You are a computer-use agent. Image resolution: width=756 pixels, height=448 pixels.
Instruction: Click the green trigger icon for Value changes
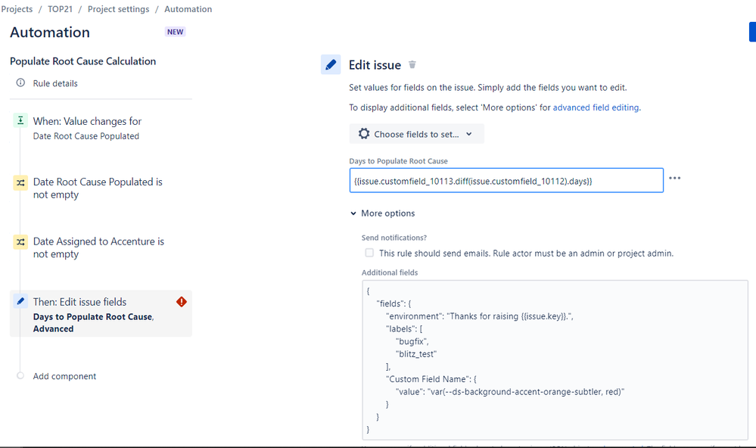pyautogui.click(x=20, y=120)
